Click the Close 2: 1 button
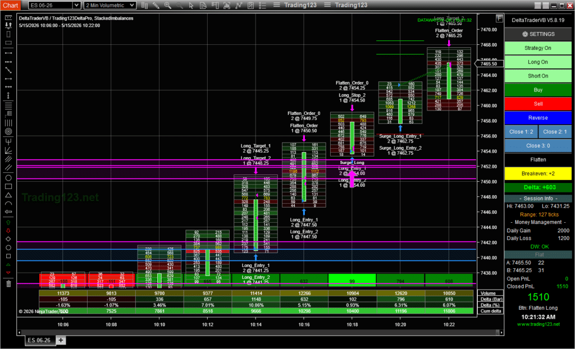This screenshot has width=575, height=349. click(555, 132)
